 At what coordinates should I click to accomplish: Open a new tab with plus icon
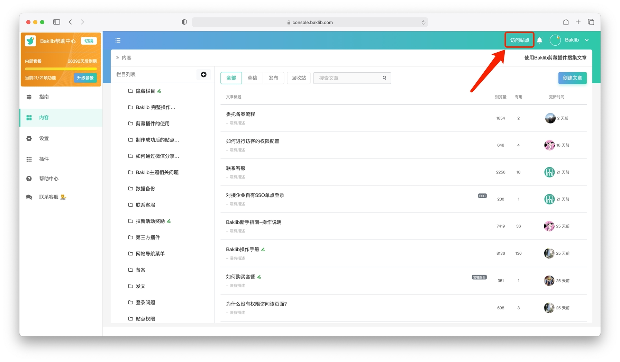coord(578,22)
